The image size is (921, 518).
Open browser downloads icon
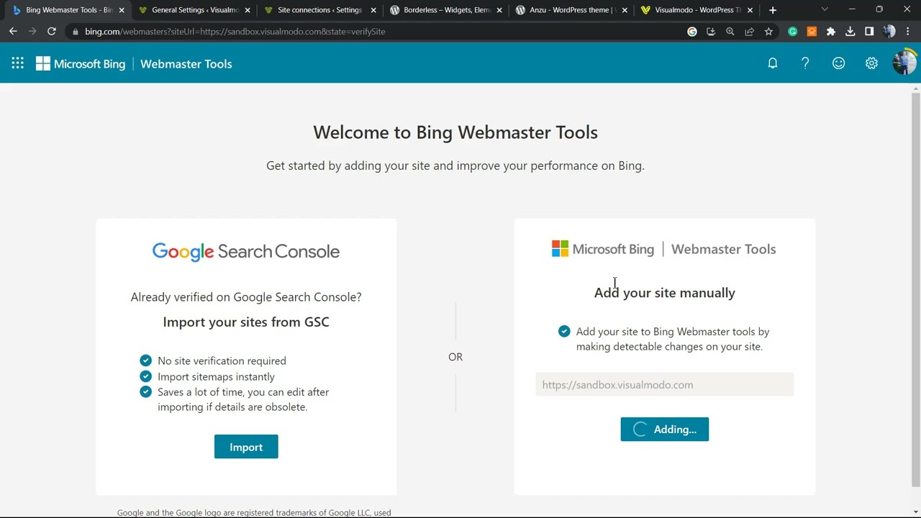tap(850, 32)
